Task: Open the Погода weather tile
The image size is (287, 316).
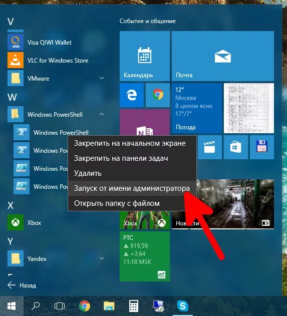Action: [197, 108]
